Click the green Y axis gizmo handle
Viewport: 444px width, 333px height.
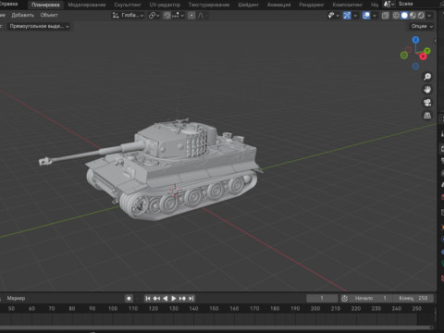427,50
